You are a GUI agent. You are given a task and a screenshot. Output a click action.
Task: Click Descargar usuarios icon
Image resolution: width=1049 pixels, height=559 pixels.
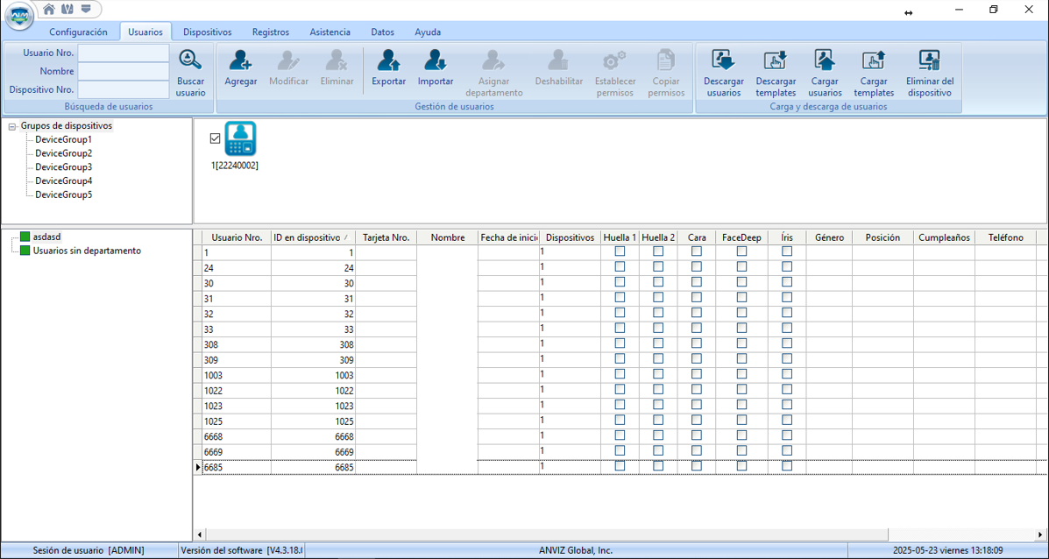click(x=723, y=73)
